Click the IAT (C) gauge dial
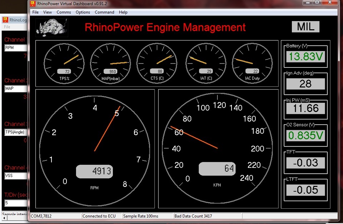 click(206, 63)
